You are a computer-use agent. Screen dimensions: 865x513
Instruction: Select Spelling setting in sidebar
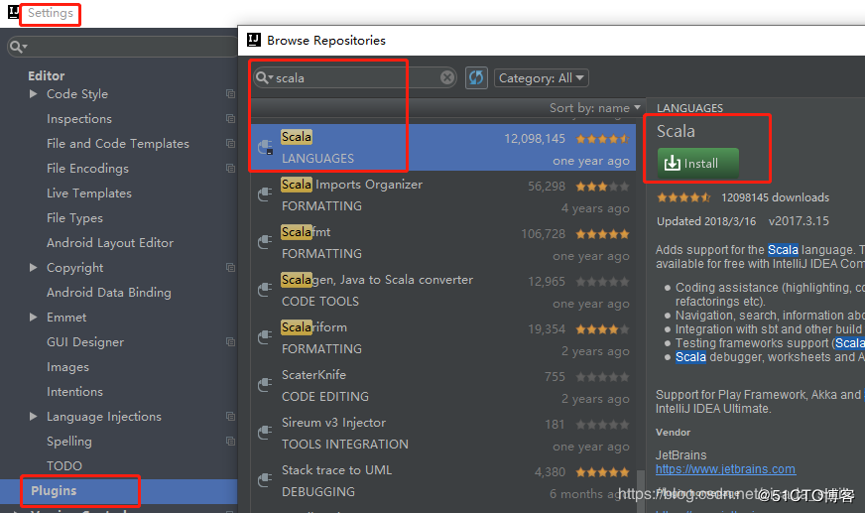pos(69,442)
